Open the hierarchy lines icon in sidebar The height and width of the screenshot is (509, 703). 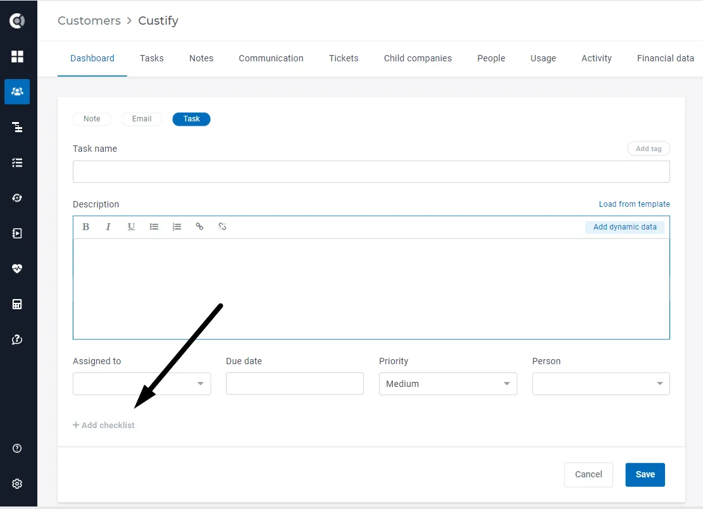(x=17, y=127)
